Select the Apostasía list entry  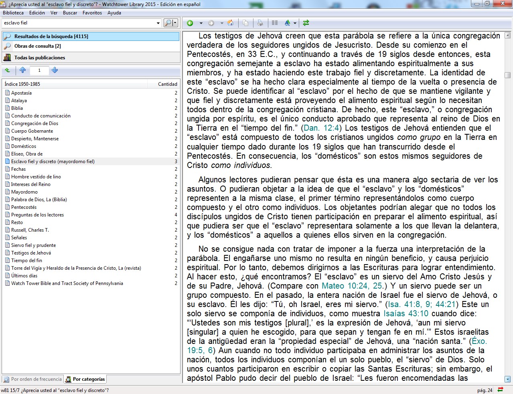pyautogui.click(x=91, y=93)
